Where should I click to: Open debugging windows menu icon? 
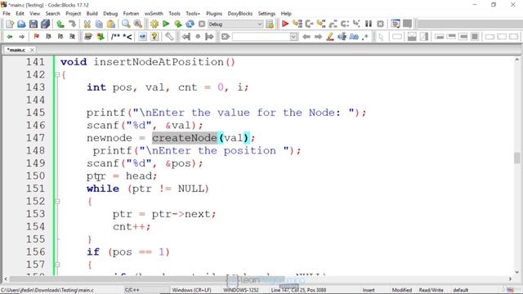(x=396, y=24)
